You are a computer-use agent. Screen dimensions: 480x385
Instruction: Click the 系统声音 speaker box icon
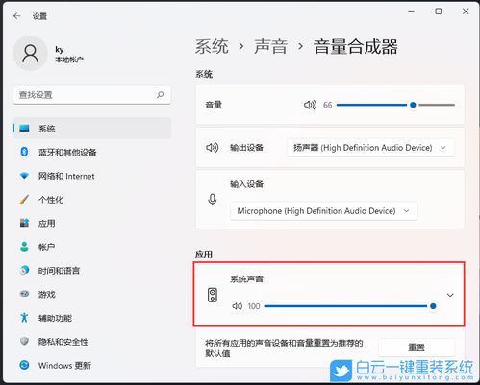(213, 295)
